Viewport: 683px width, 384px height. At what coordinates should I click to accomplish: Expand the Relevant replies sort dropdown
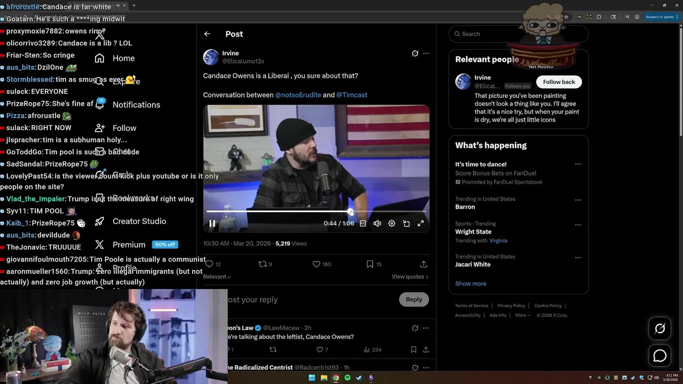coord(217,277)
